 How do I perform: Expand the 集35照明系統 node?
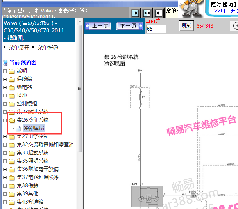(5, 161)
